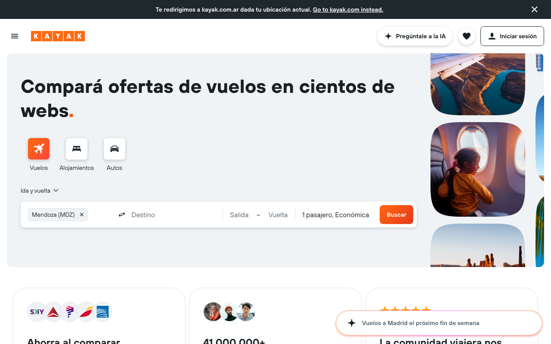Select the Autos car icon
The height and width of the screenshot is (344, 551).
click(x=115, y=149)
